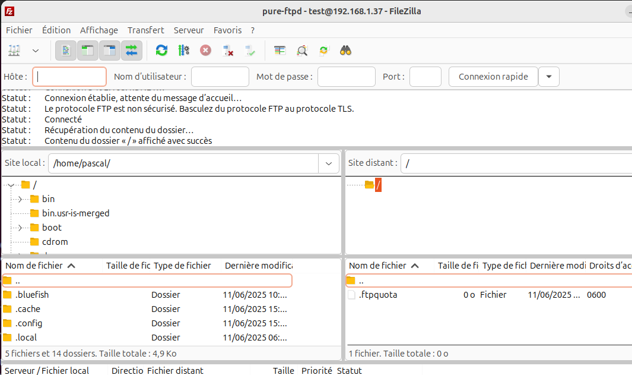Viewport: 632px width, 375px height.
Task: Select the .cache folder row
Action: [x=147, y=309]
